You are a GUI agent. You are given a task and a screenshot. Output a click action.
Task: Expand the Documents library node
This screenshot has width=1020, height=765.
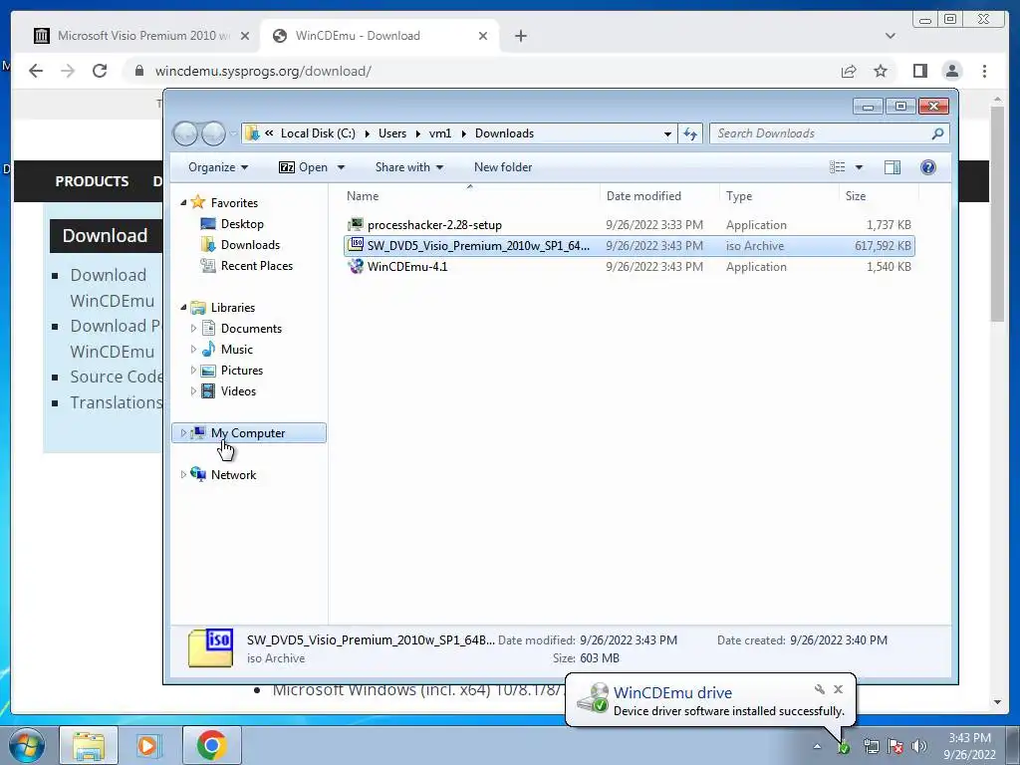point(193,329)
